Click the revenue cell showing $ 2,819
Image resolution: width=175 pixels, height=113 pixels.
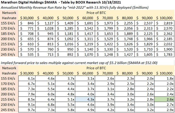[164, 23]
